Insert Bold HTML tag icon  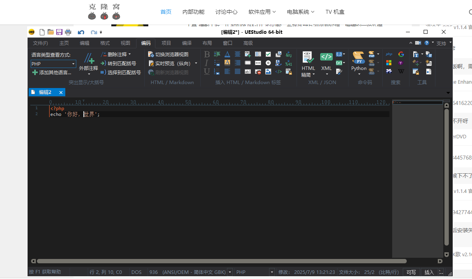(207, 54)
